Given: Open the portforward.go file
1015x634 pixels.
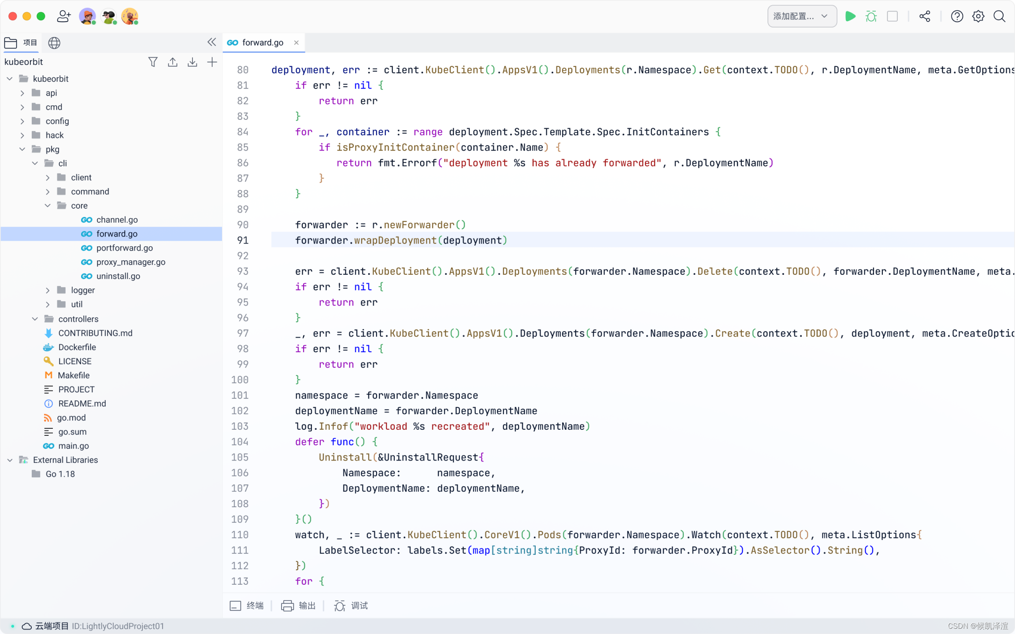Looking at the screenshot, I should [124, 248].
